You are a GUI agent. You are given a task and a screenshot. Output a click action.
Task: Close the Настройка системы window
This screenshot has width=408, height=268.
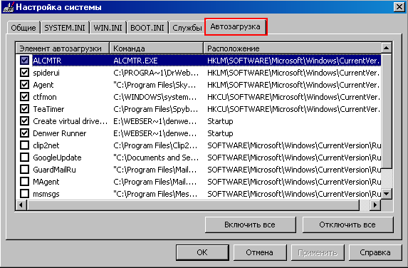point(399,7)
